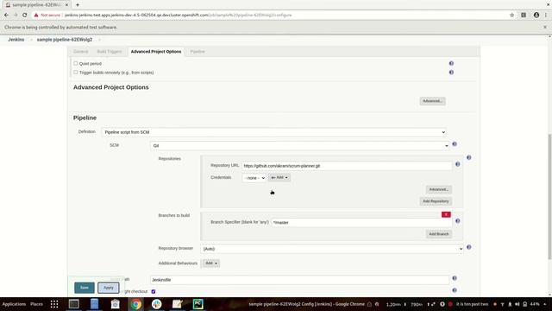Open help for Branch Specifier field

pos(457,221)
